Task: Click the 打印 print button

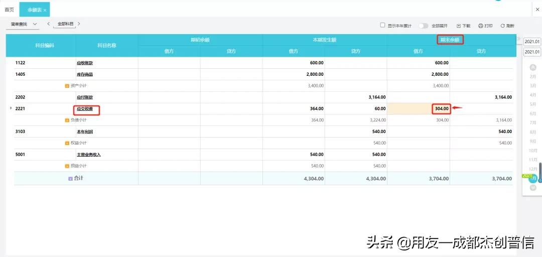Action: (x=485, y=26)
